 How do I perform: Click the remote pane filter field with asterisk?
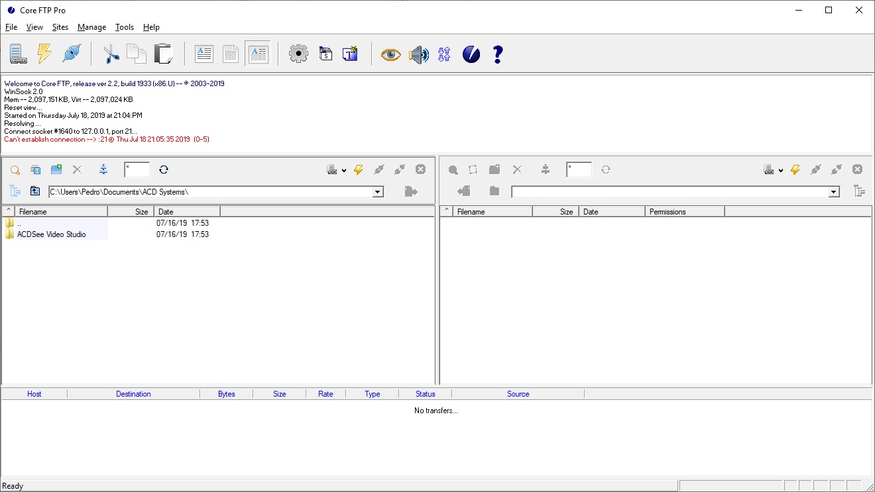(579, 170)
